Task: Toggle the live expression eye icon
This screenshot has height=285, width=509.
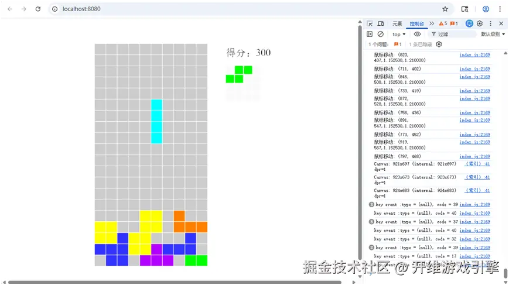Action: pos(417,34)
